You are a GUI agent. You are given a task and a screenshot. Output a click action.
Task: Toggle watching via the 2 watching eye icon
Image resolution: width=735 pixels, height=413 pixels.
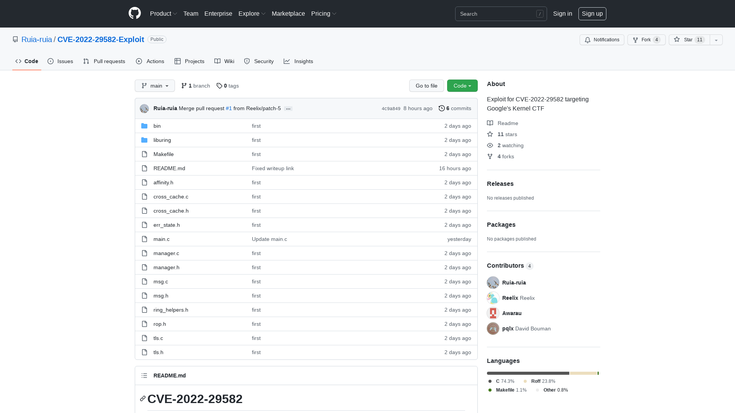pos(490,145)
